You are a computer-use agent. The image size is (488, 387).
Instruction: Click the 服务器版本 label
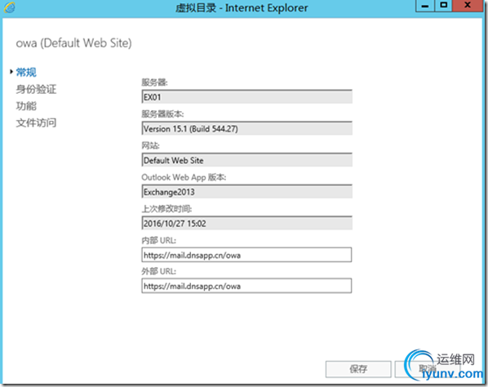[162, 114]
